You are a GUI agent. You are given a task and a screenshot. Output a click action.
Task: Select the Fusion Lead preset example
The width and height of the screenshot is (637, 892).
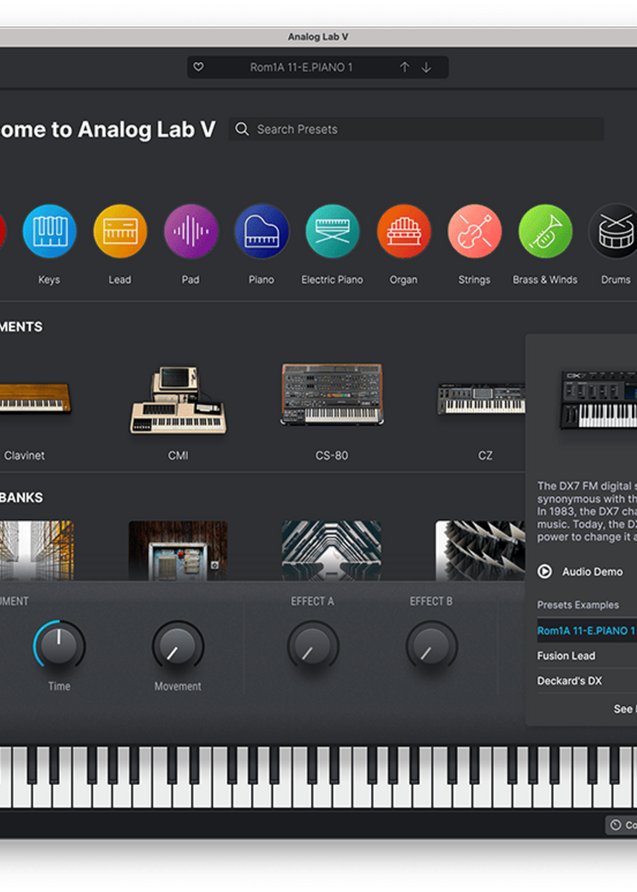point(587,656)
